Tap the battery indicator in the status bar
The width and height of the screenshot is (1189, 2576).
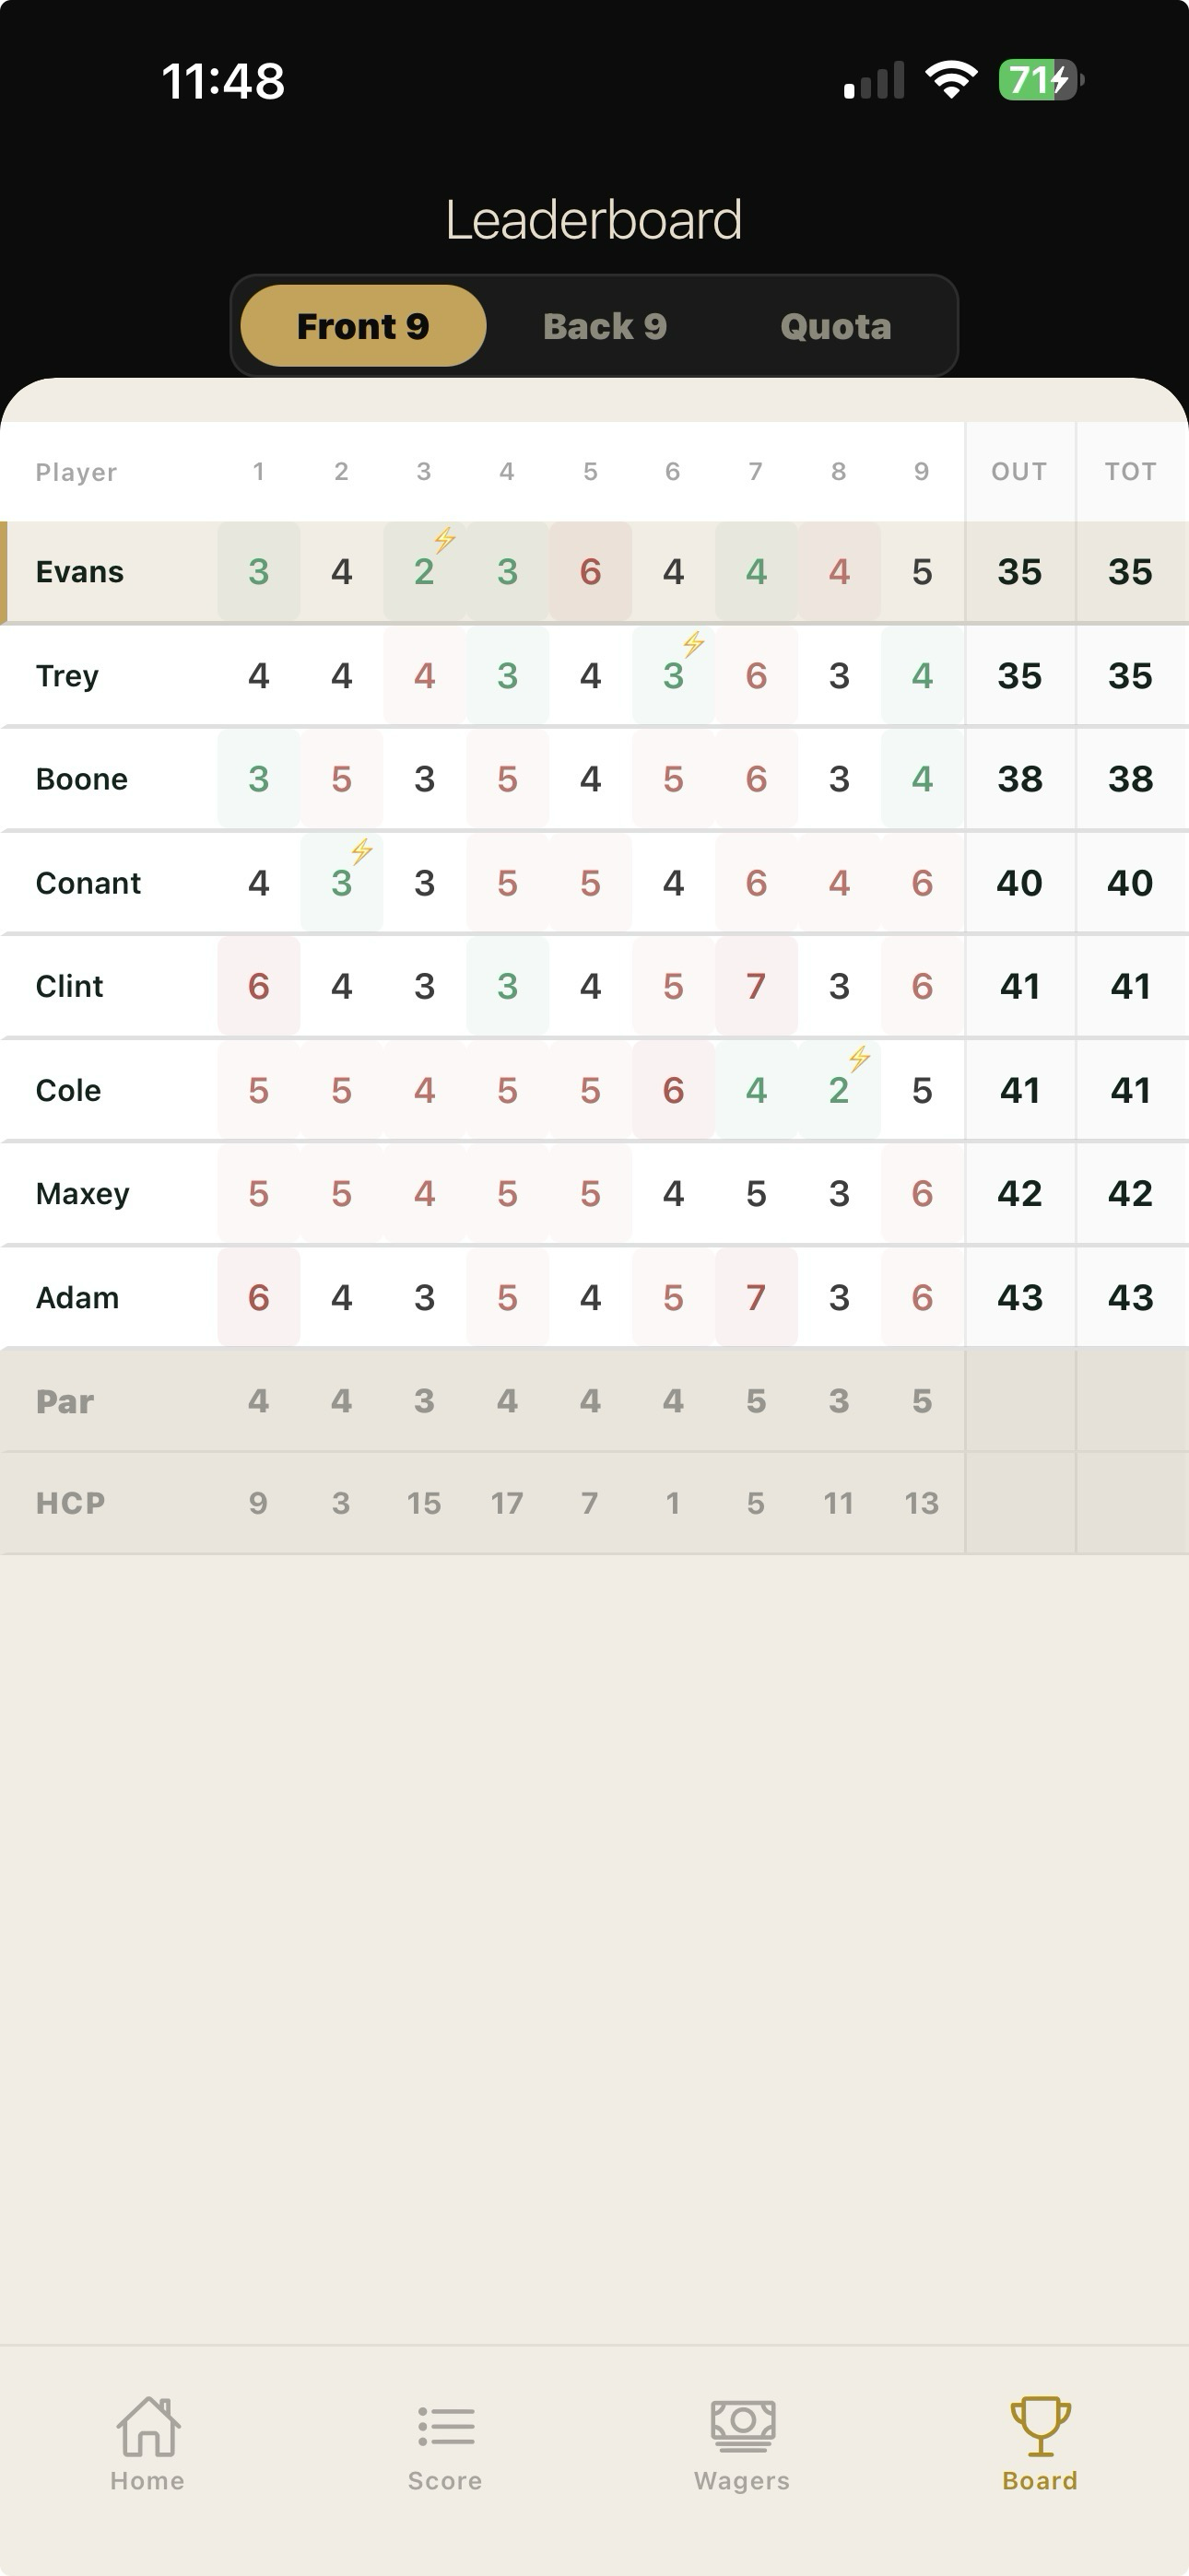[x=1039, y=78]
